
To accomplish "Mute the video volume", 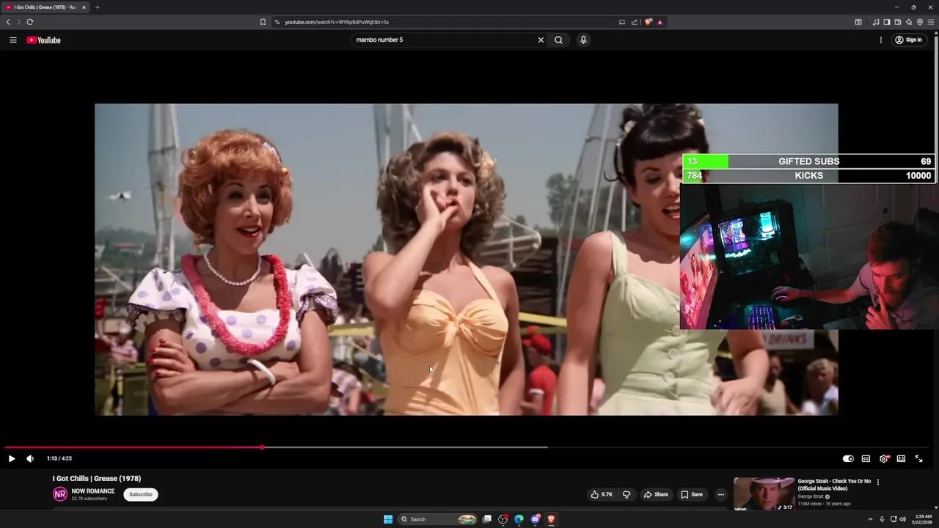I will (x=30, y=458).
